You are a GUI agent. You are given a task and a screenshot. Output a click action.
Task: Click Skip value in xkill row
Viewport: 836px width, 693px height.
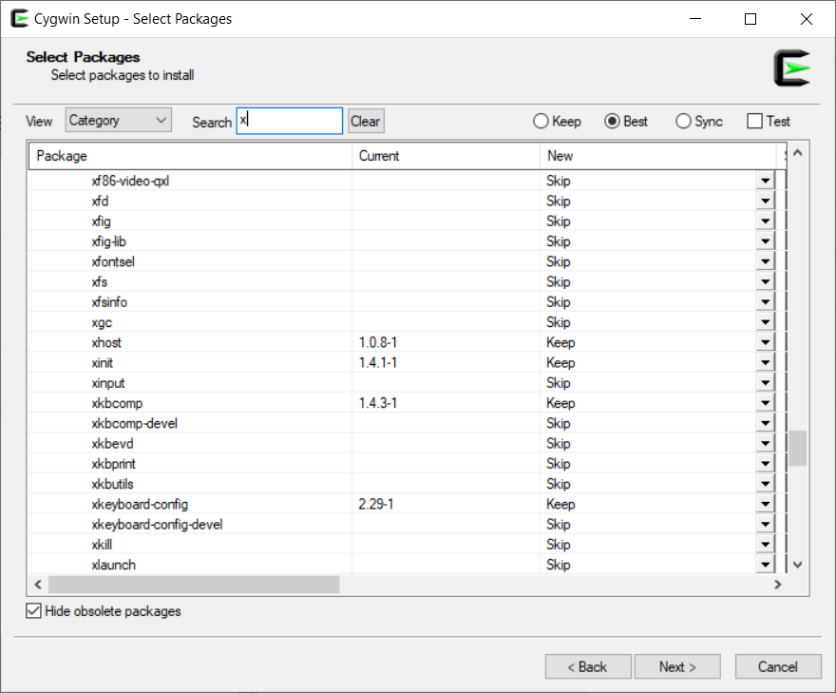coord(559,545)
